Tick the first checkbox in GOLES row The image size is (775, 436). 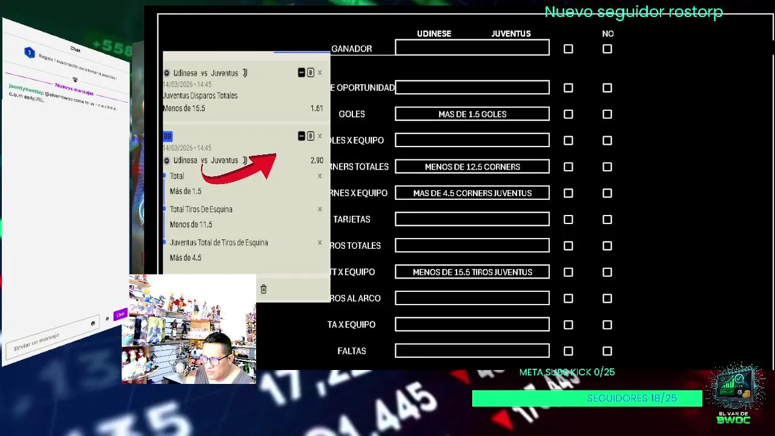tap(569, 114)
